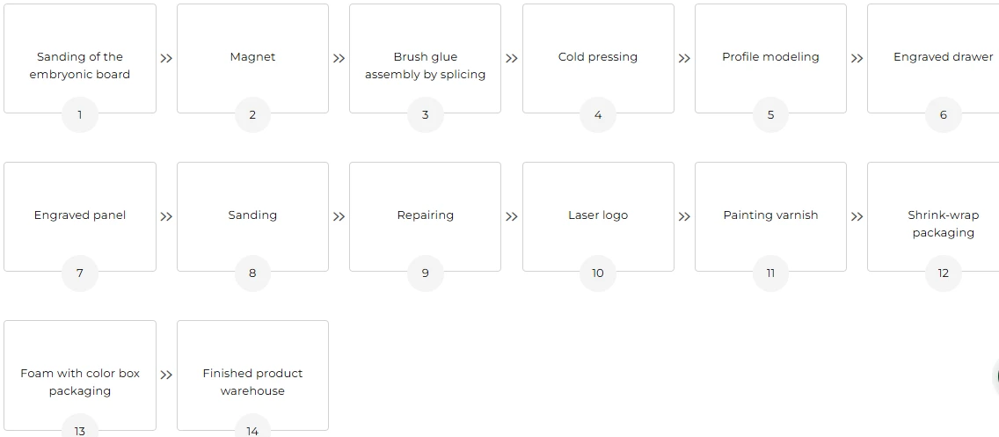Open the Brush glue assembly by splicing card
999x437 pixels.
(x=425, y=59)
